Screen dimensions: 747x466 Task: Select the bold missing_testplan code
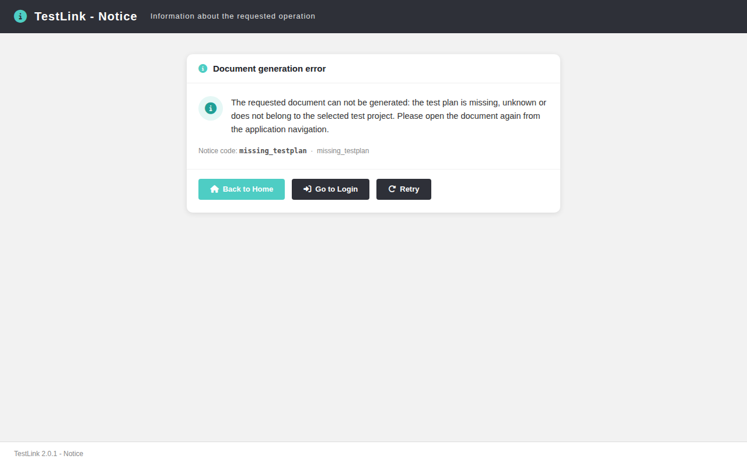(273, 151)
